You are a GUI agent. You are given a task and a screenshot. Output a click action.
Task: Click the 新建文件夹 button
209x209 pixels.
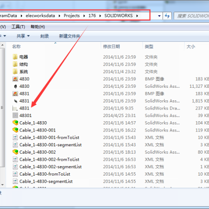coord(70,36)
